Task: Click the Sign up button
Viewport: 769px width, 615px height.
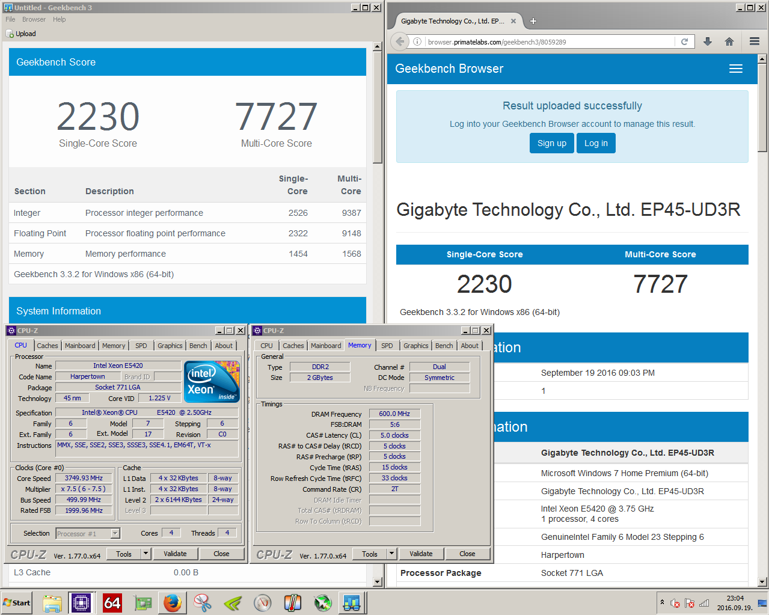Action: pyautogui.click(x=552, y=143)
